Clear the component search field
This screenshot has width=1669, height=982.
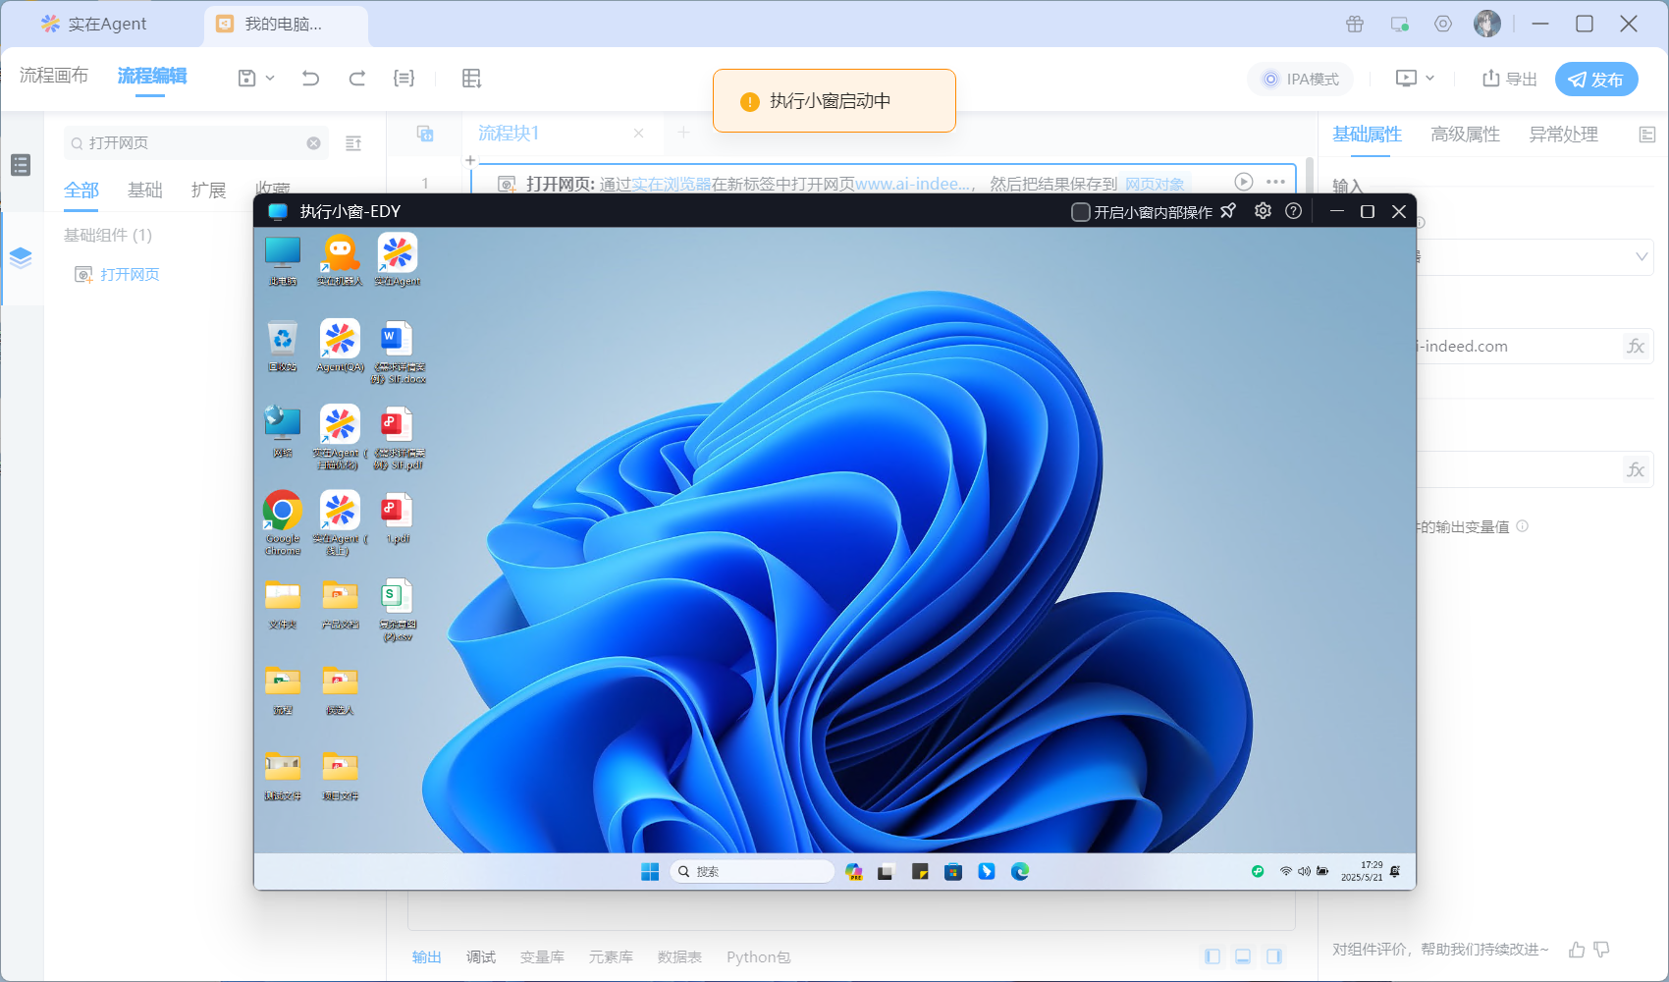(314, 143)
